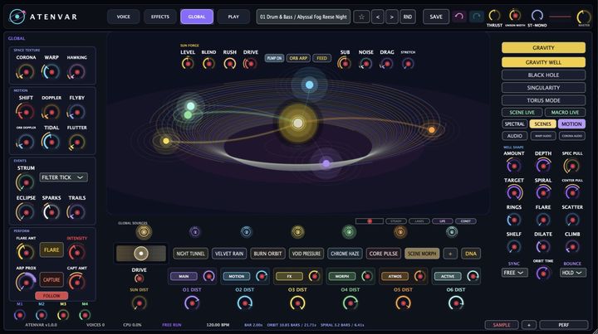The width and height of the screenshot is (598, 334).
Task: Toggle the FEED switch
Action: [322, 58]
